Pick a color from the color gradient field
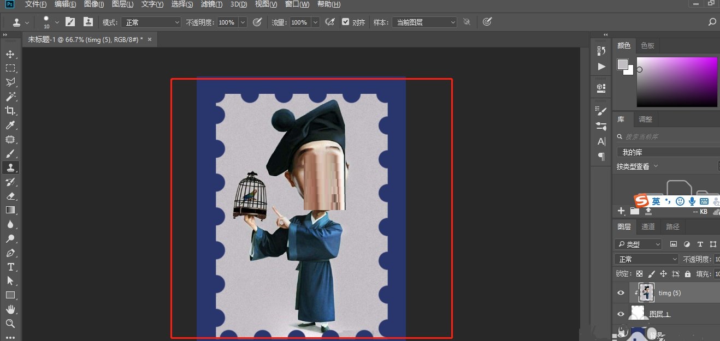Viewport: 720px width, 341px height. pyautogui.click(x=677, y=82)
